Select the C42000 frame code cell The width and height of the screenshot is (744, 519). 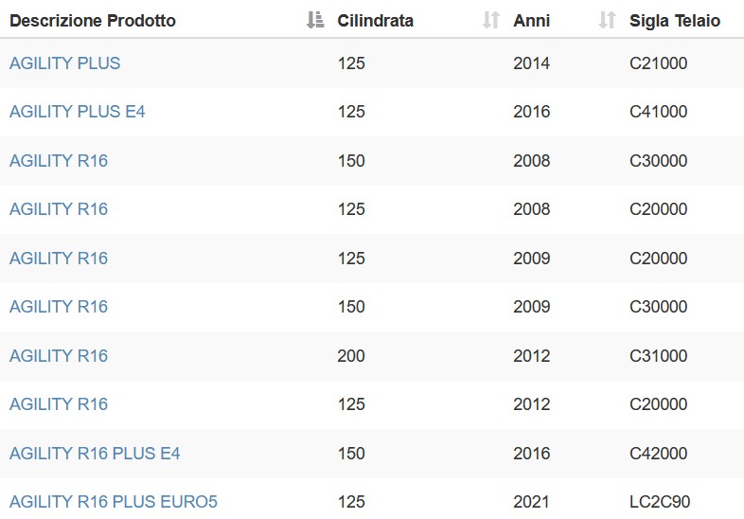658,454
